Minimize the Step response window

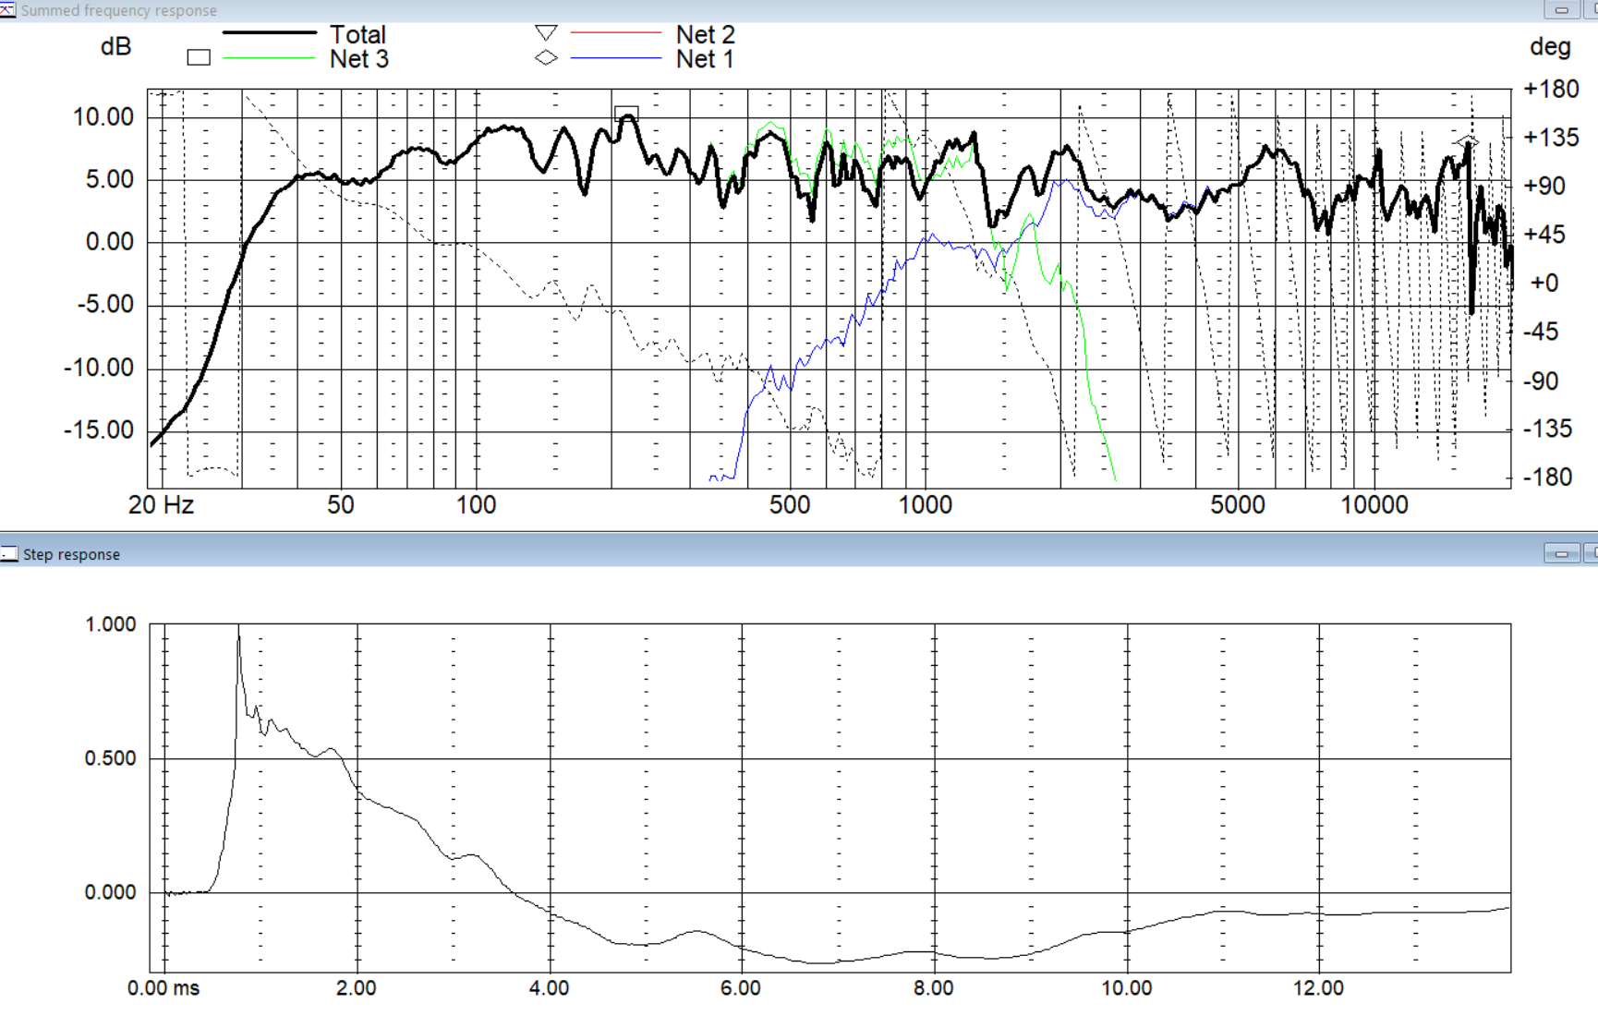coord(1561,554)
